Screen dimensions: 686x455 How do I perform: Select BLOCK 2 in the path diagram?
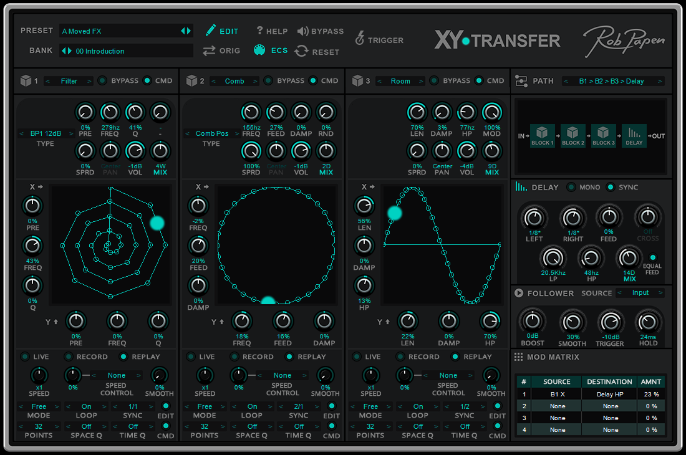pos(573,136)
